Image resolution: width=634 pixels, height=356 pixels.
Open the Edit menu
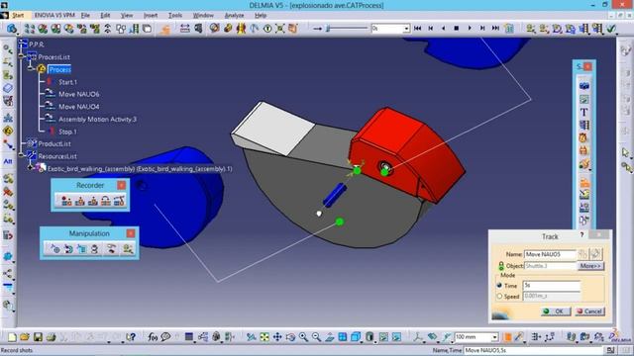[x=105, y=16]
